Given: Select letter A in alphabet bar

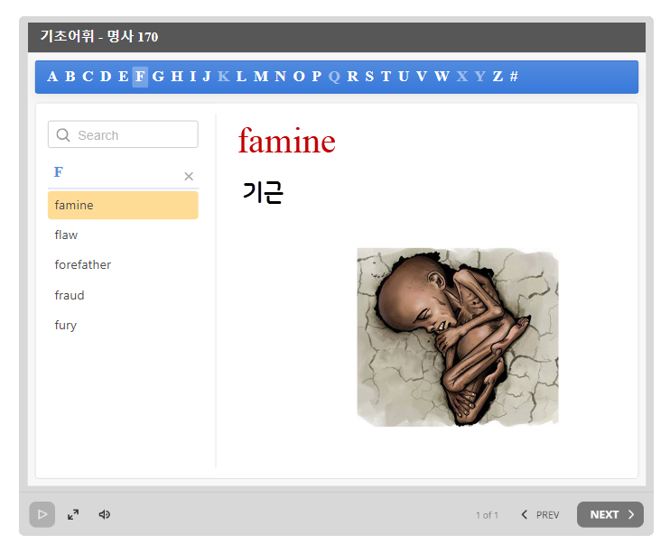Looking at the screenshot, I should click(x=52, y=77).
